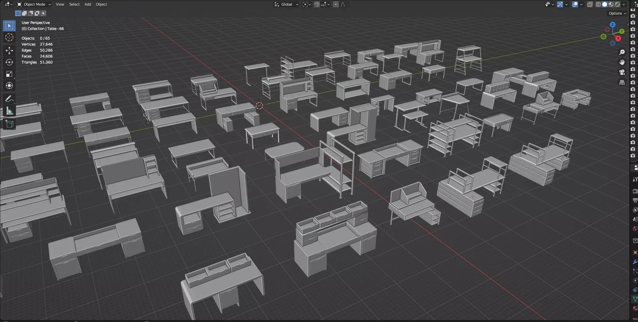Image resolution: width=638 pixels, height=322 pixels.
Task: Toggle proportional editing in header
Action: pyautogui.click(x=336, y=4)
